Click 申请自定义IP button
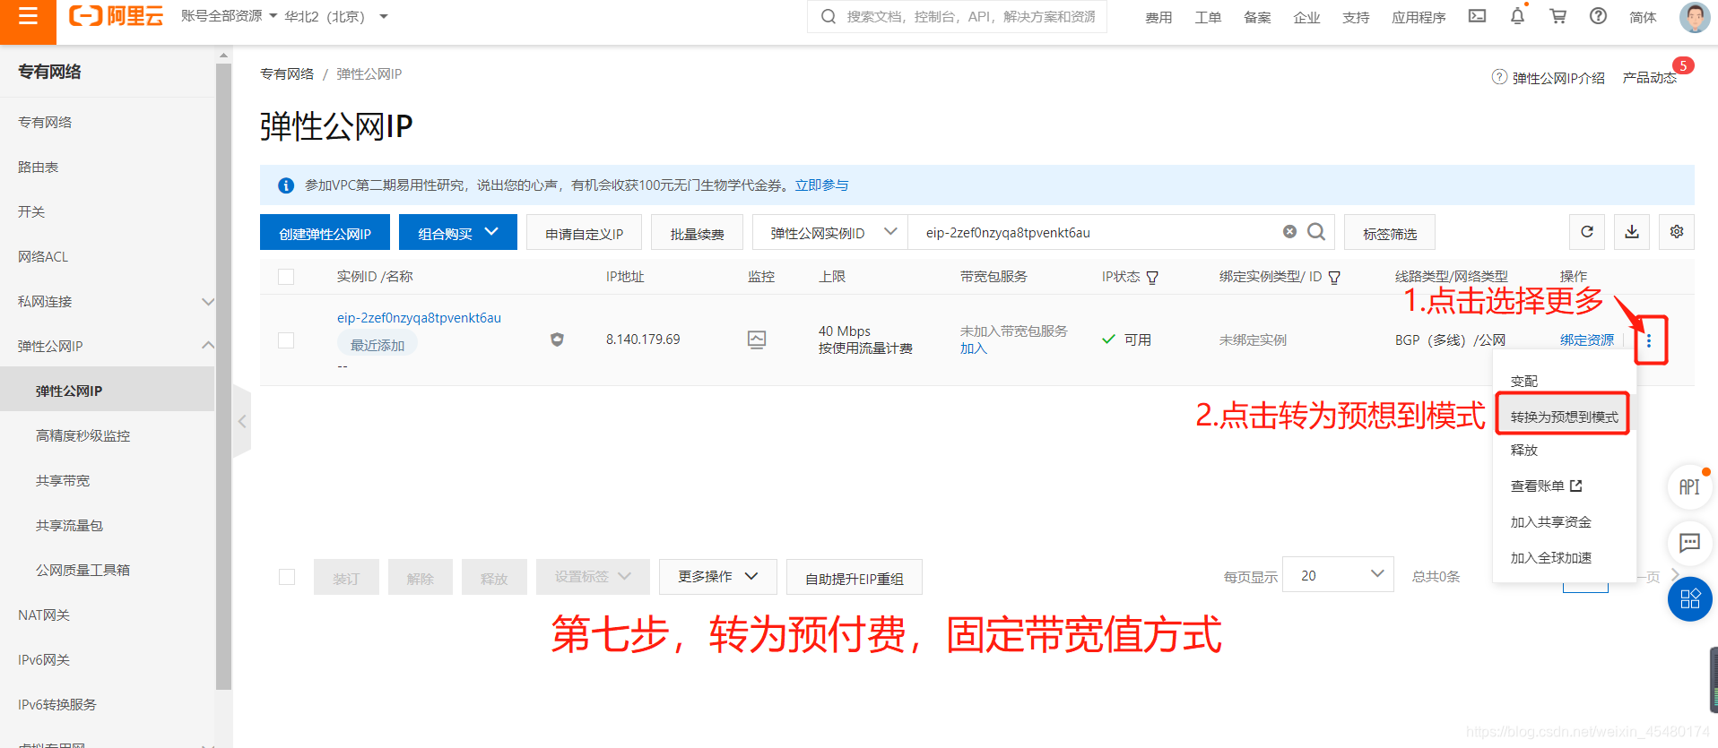This screenshot has width=1718, height=748. pyautogui.click(x=584, y=233)
